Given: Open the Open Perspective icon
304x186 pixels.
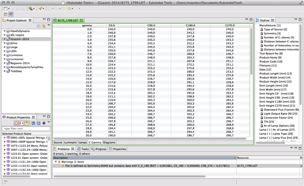Looking at the screenshot, I should click(6, 14).
